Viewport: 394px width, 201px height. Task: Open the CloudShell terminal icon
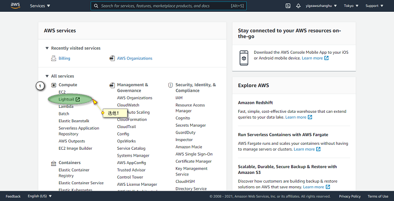click(288, 6)
